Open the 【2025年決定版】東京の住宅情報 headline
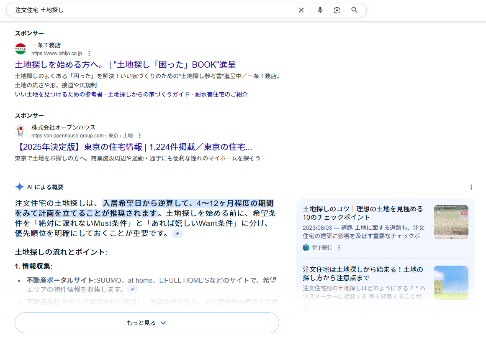Viewport: 486px width, 340px height. tap(134, 147)
